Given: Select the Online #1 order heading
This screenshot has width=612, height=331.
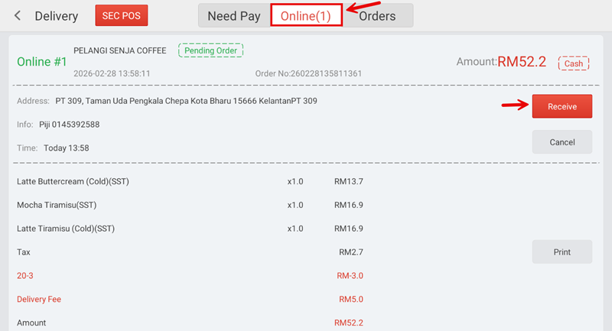Looking at the screenshot, I should 42,62.
